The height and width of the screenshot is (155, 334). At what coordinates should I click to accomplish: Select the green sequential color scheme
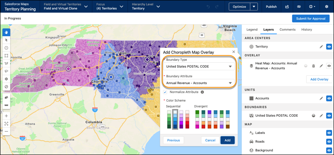pyautogui.click(x=169, y=119)
